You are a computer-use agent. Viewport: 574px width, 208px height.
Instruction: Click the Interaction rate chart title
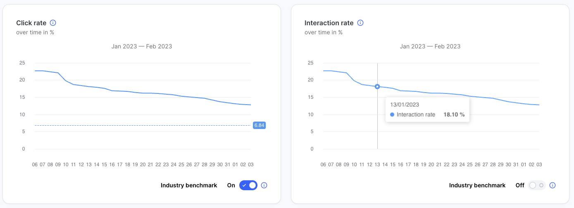[329, 23]
